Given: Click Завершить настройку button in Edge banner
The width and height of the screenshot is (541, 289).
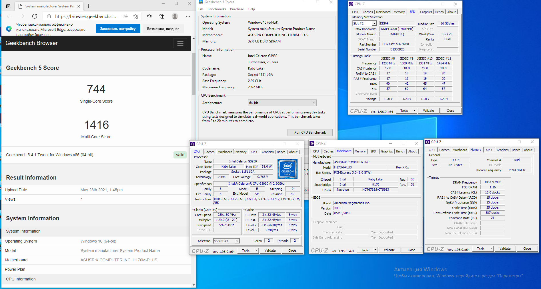Looking at the screenshot, I should click(118, 29).
